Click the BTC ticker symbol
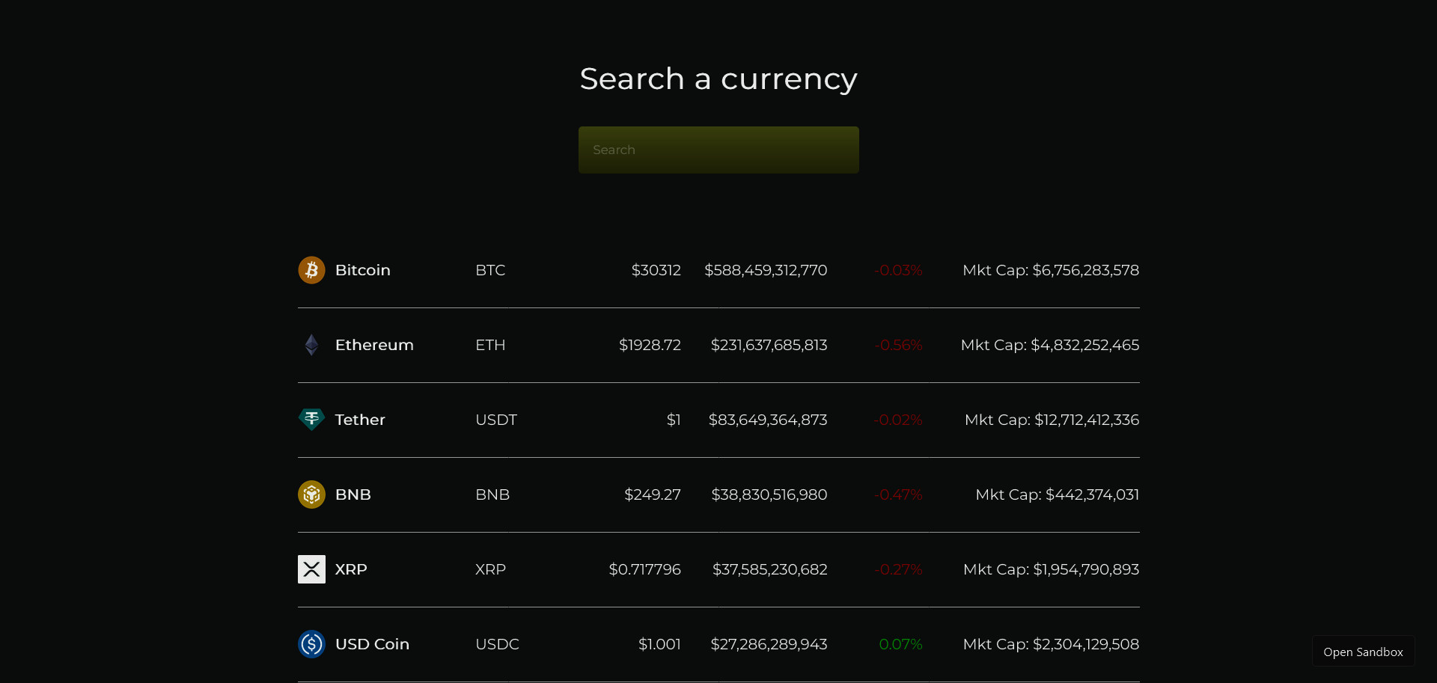The height and width of the screenshot is (683, 1437). tap(490, 270)
